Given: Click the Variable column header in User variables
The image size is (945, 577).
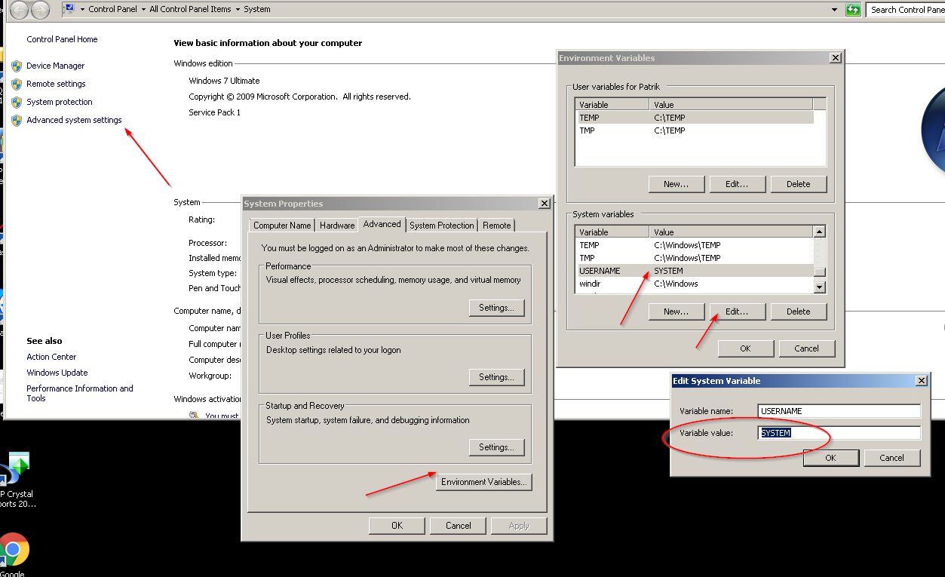Looking at the screenshot, I should (x=612, y=105).
